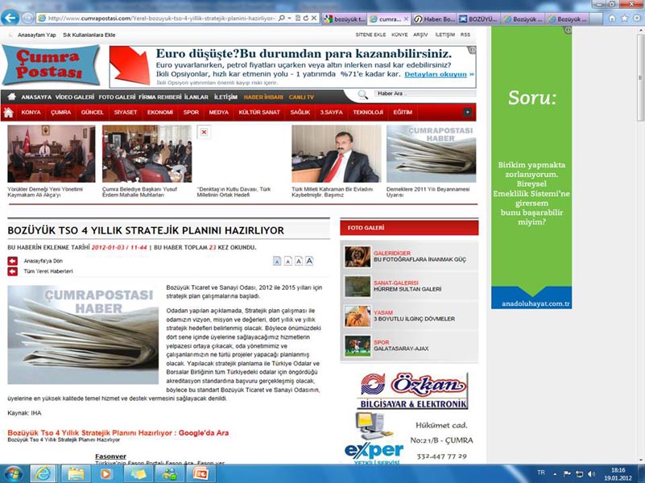Open the FİRMA REHBERİ menu item
645x483 pixels.
159,97
